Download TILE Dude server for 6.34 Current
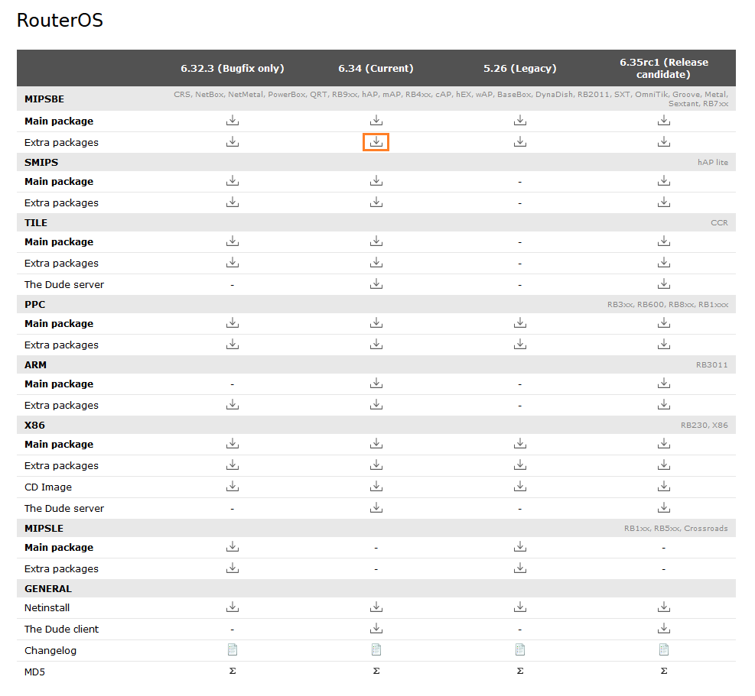 [376, 284]
